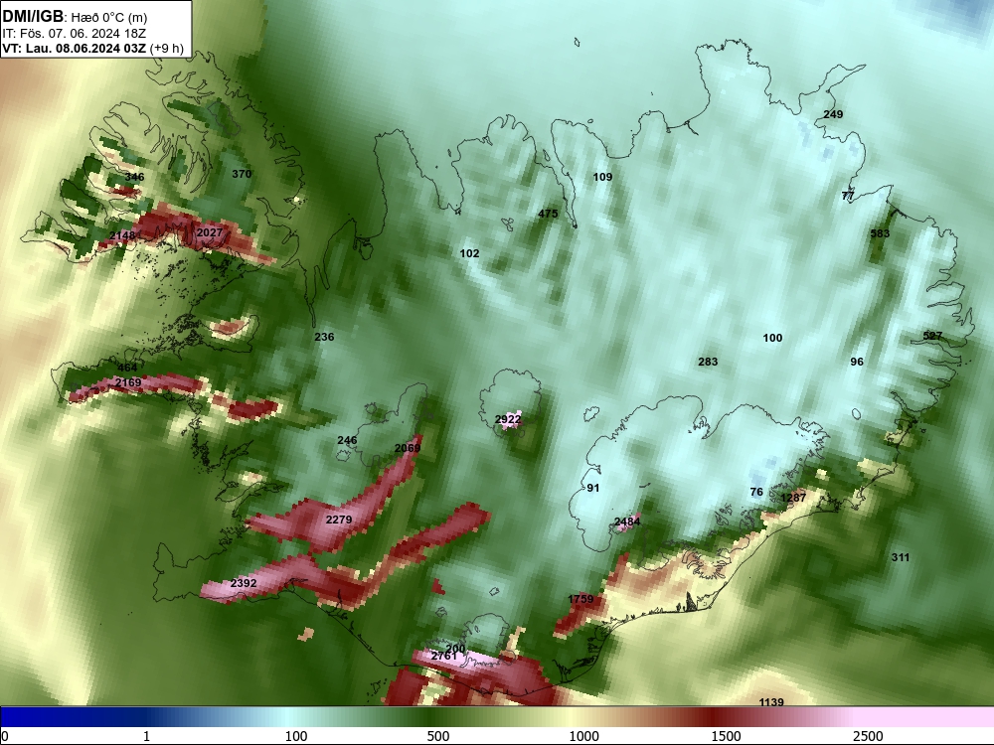Click the map value 102
This screenshot has height=745, width=994.
pos(469,253)
